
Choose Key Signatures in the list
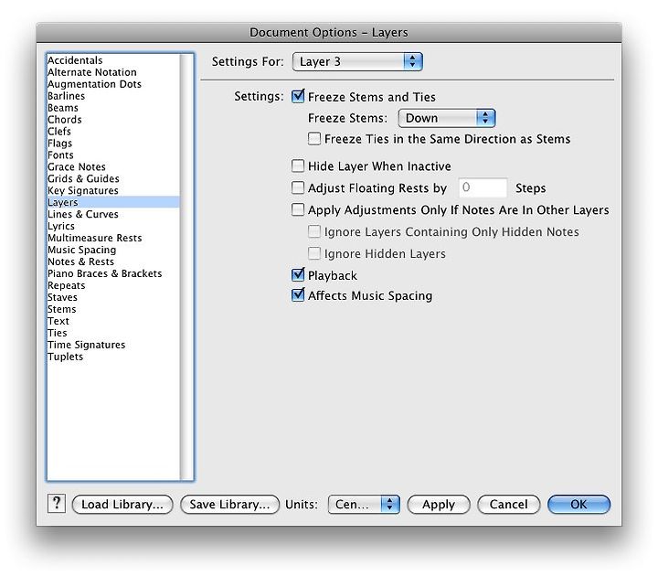pyautogui.click(x=113, y=190)
